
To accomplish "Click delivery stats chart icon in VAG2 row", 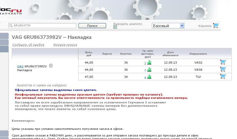I will (x=149, y=63).
